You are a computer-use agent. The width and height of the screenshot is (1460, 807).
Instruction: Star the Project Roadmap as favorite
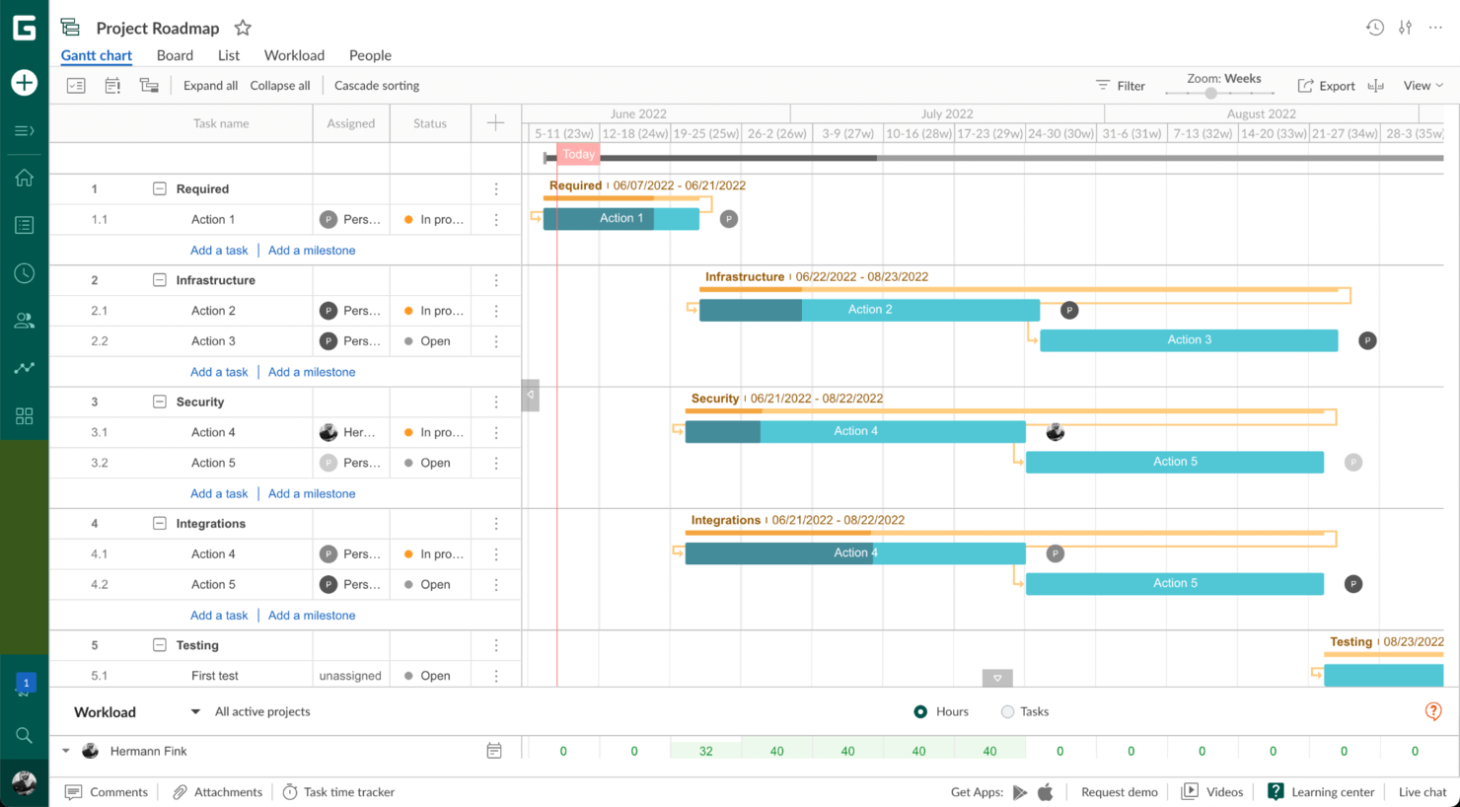click(x=241, y=28)
